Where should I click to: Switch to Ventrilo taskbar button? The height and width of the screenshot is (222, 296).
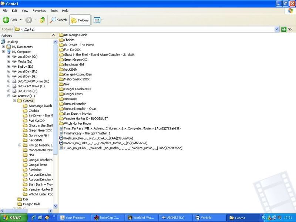click(209, 218)
